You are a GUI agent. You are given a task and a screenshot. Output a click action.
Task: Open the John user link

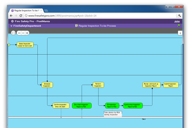point(177,21)
